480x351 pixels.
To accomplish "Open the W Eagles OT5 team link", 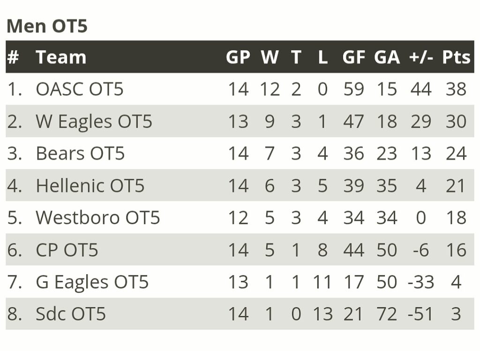I will [94, 121].
